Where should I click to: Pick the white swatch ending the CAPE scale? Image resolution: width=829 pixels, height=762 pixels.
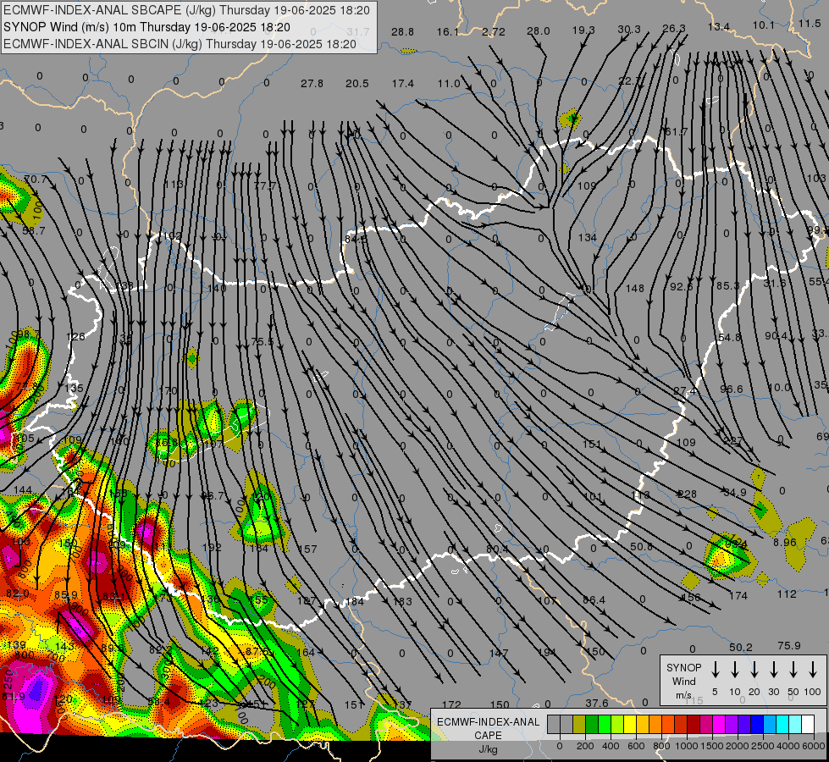tap(807, 725)
